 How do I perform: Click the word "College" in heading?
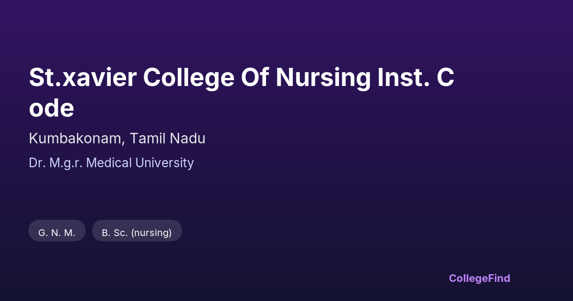pos(188,77)
